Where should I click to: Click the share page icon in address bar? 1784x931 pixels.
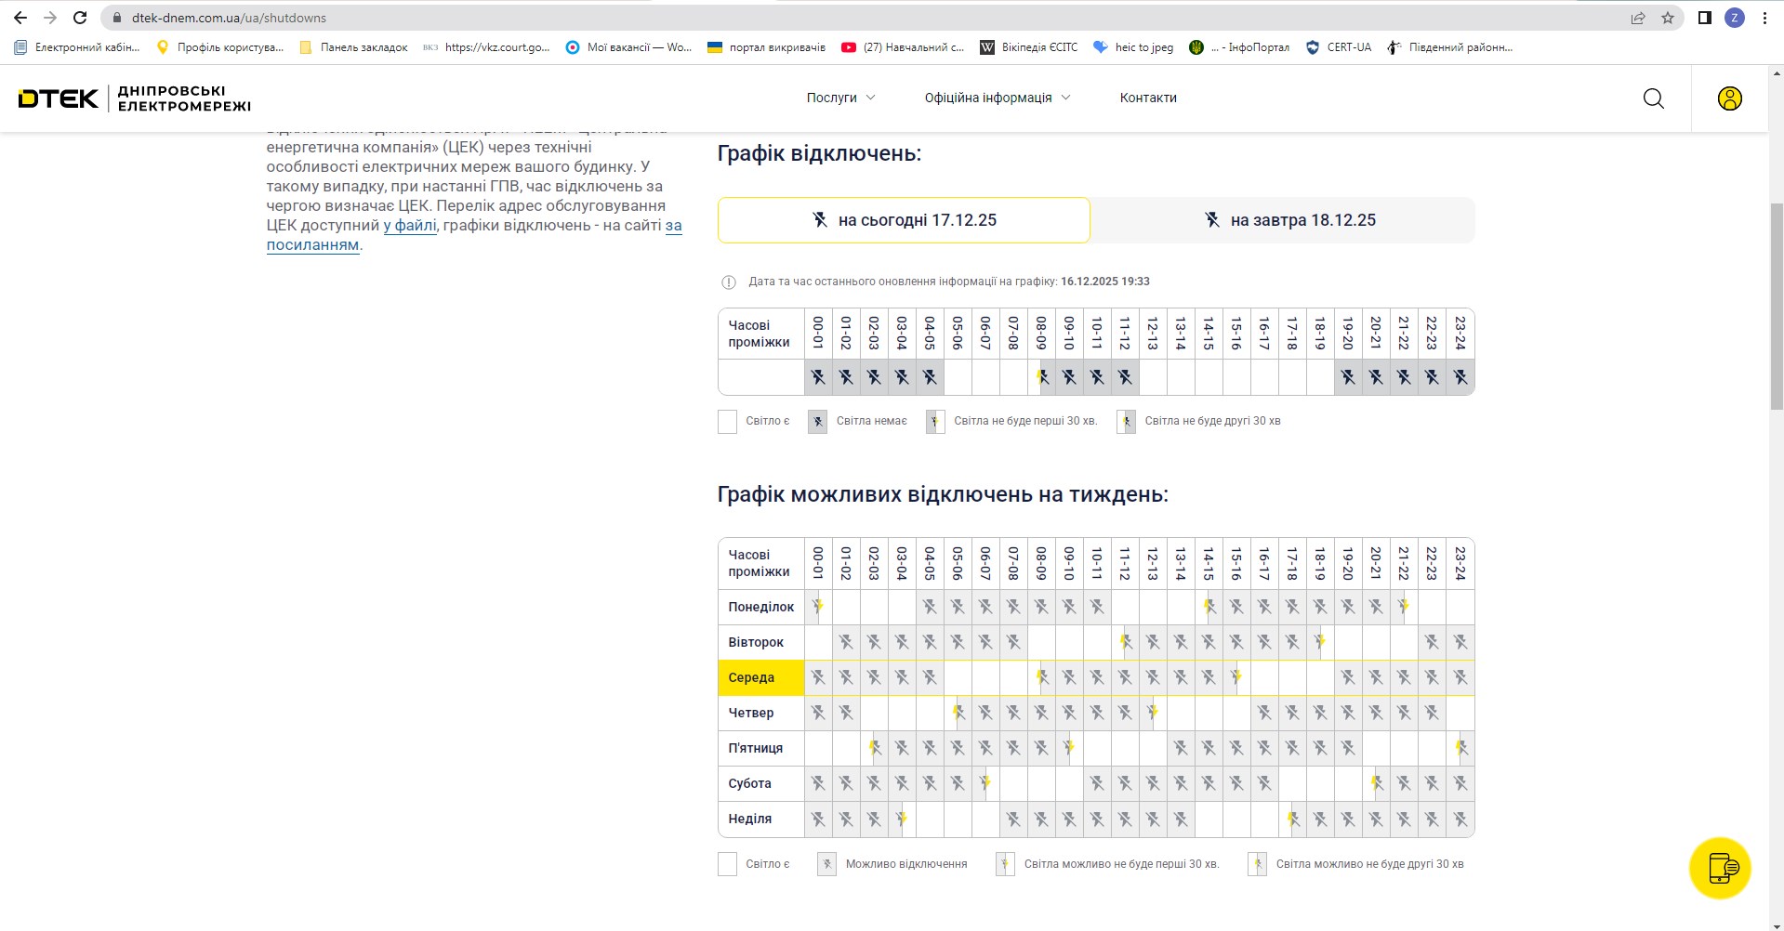pyautogui.click(x=1638, y=18)
